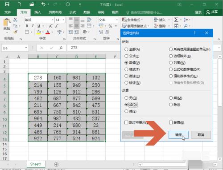Open the number format 文本 dropdown
The width and height of the screenshot is (223, 170).
click(117, 20)
